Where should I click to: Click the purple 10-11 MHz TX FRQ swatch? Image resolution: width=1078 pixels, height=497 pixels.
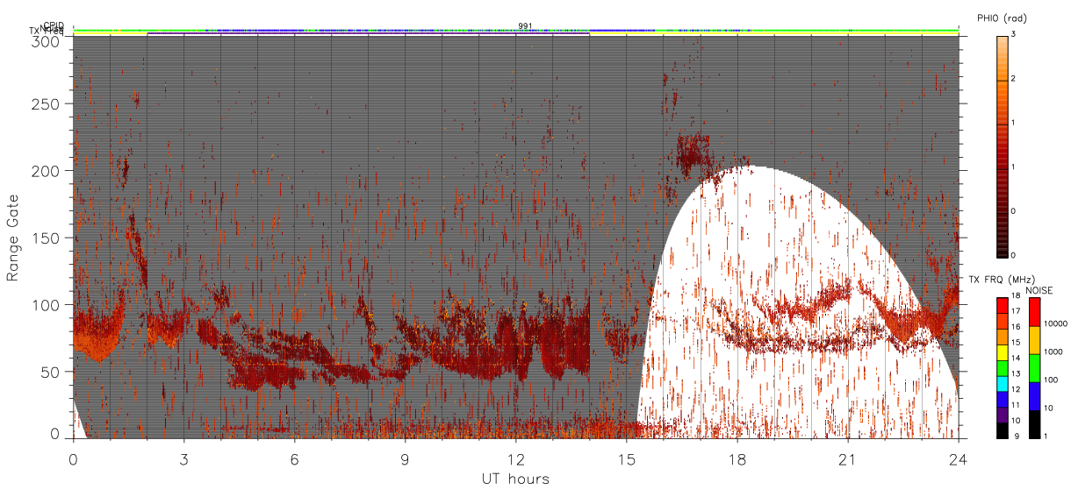[x=1003, y=414]
